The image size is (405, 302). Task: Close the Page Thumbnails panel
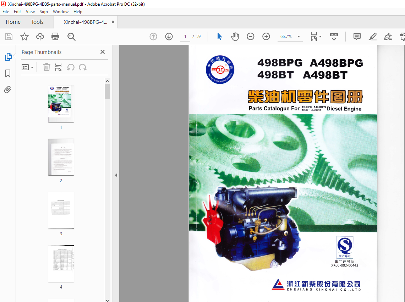[x=103, y=52]
